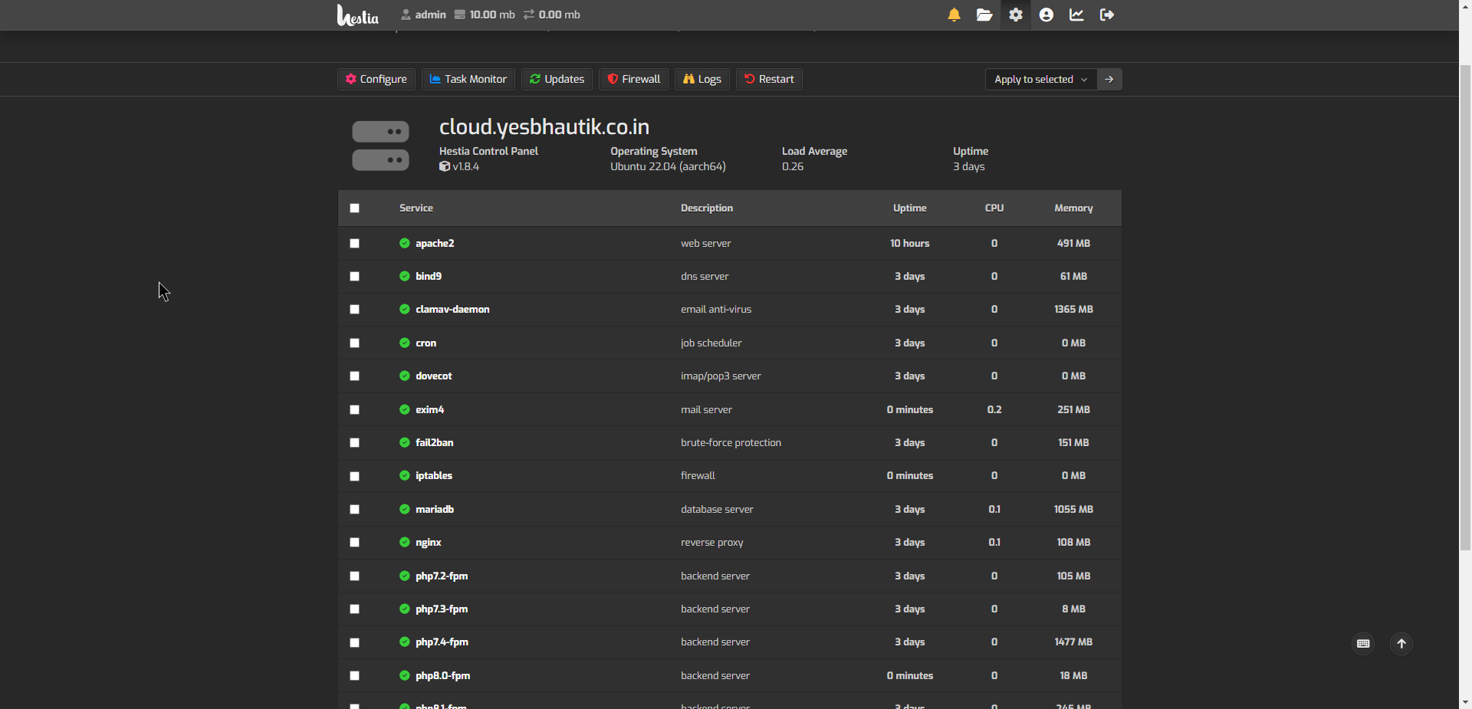
Task: Click the nginx green status icon
Action: pyautogui.click(x=405, y=542)
